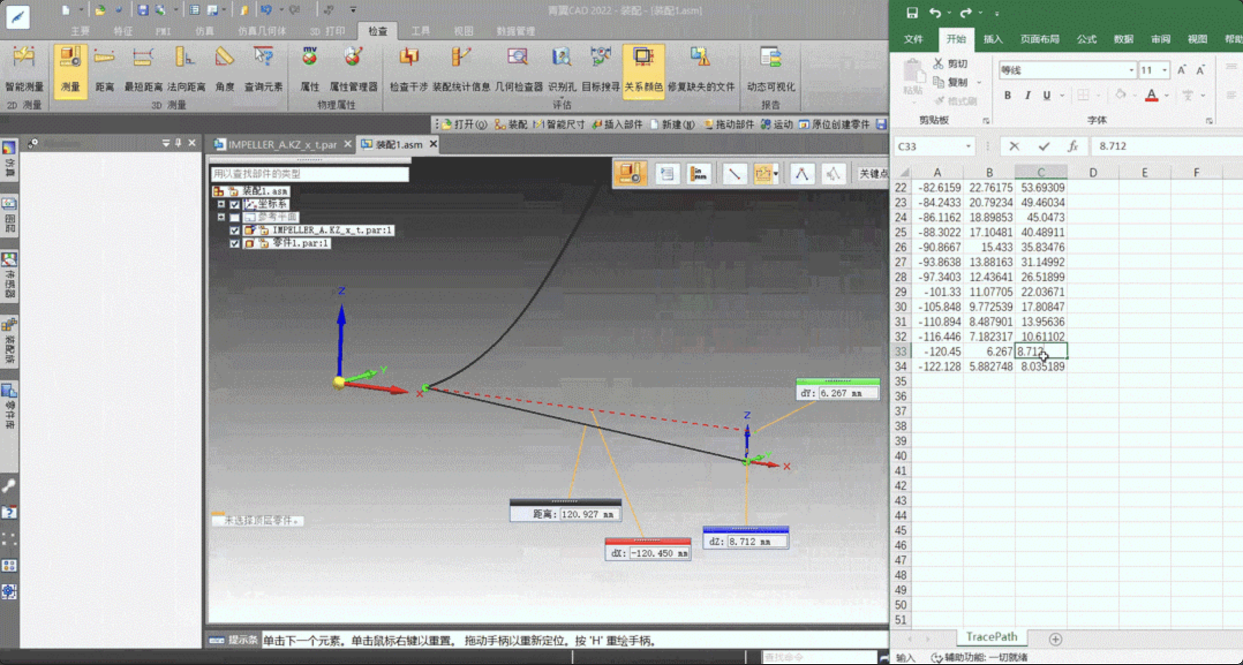Click the insert function fx button
This screenshot has height=665, width=1243.
tap(1072, 146)
